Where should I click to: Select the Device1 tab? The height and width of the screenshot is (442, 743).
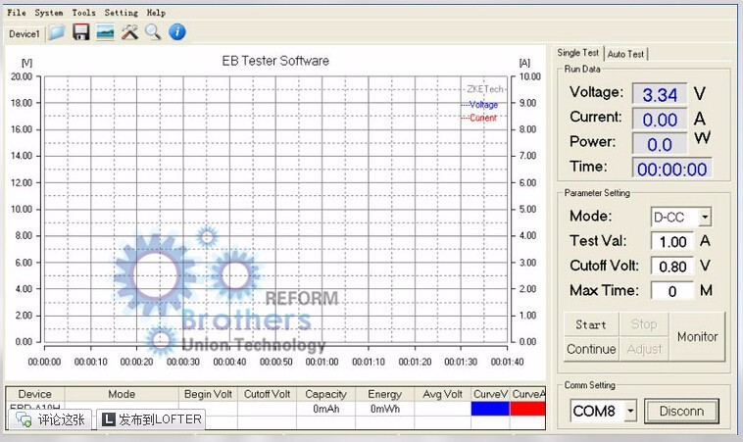(x=25, y=34)
